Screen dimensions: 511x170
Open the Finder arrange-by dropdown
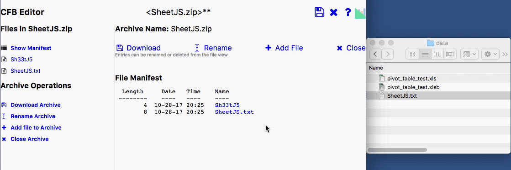[x=469, y=54]
